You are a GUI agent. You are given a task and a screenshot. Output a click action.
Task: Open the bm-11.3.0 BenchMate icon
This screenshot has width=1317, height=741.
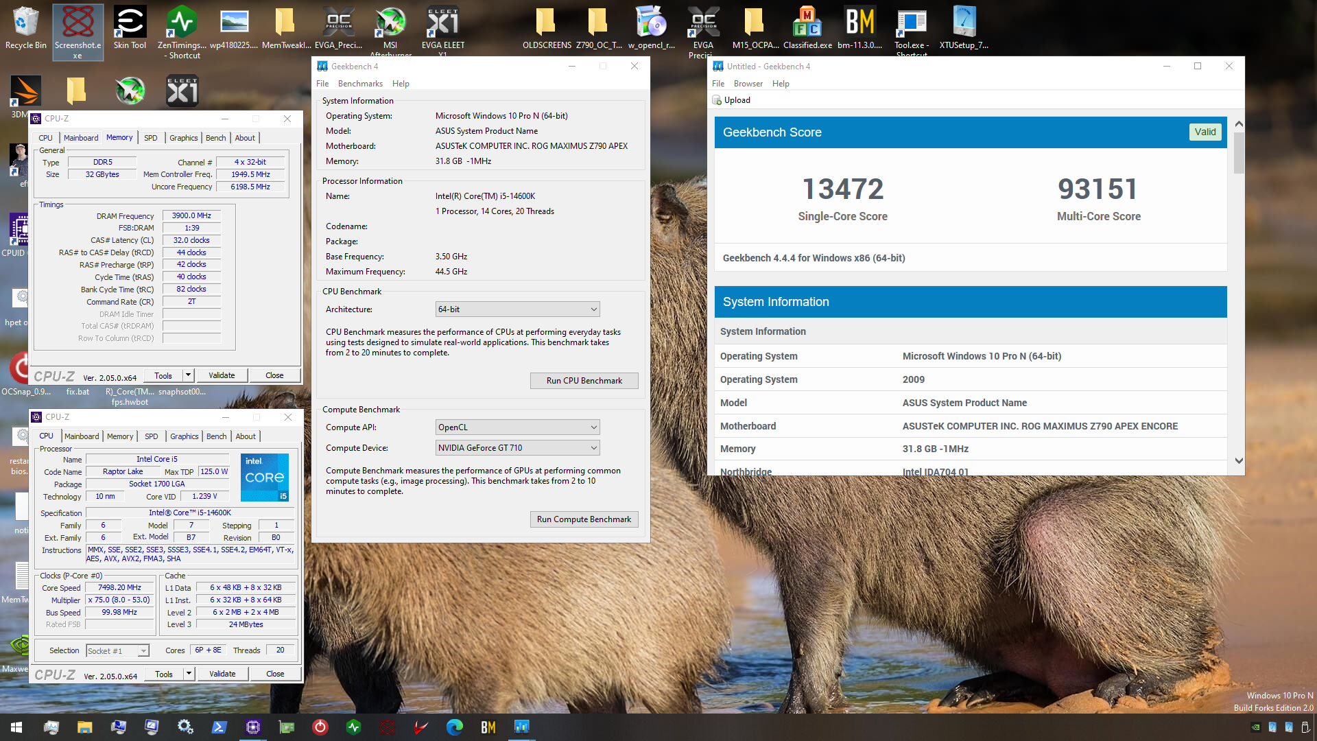[x=859, y=27]
